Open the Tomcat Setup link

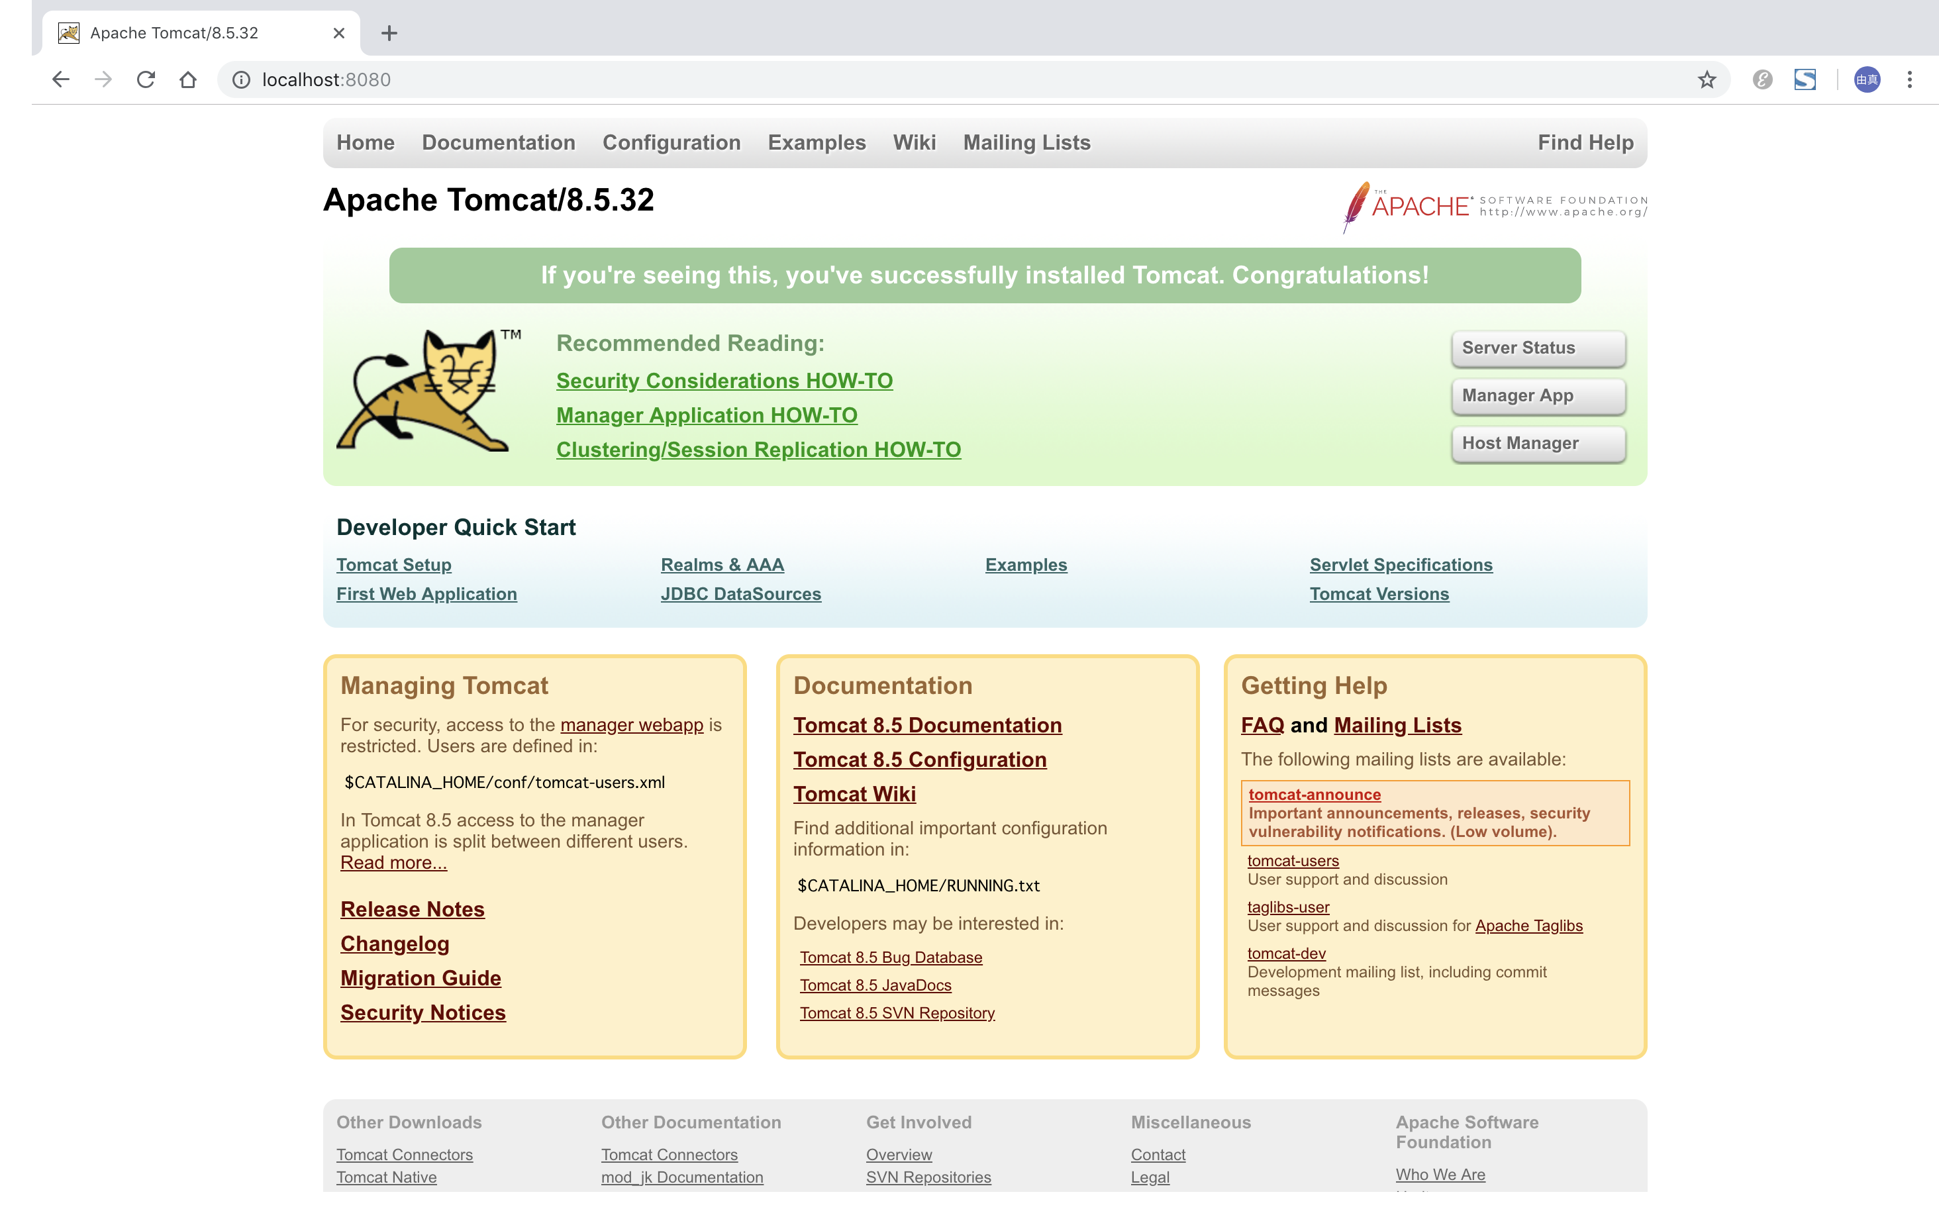(394, 565)
